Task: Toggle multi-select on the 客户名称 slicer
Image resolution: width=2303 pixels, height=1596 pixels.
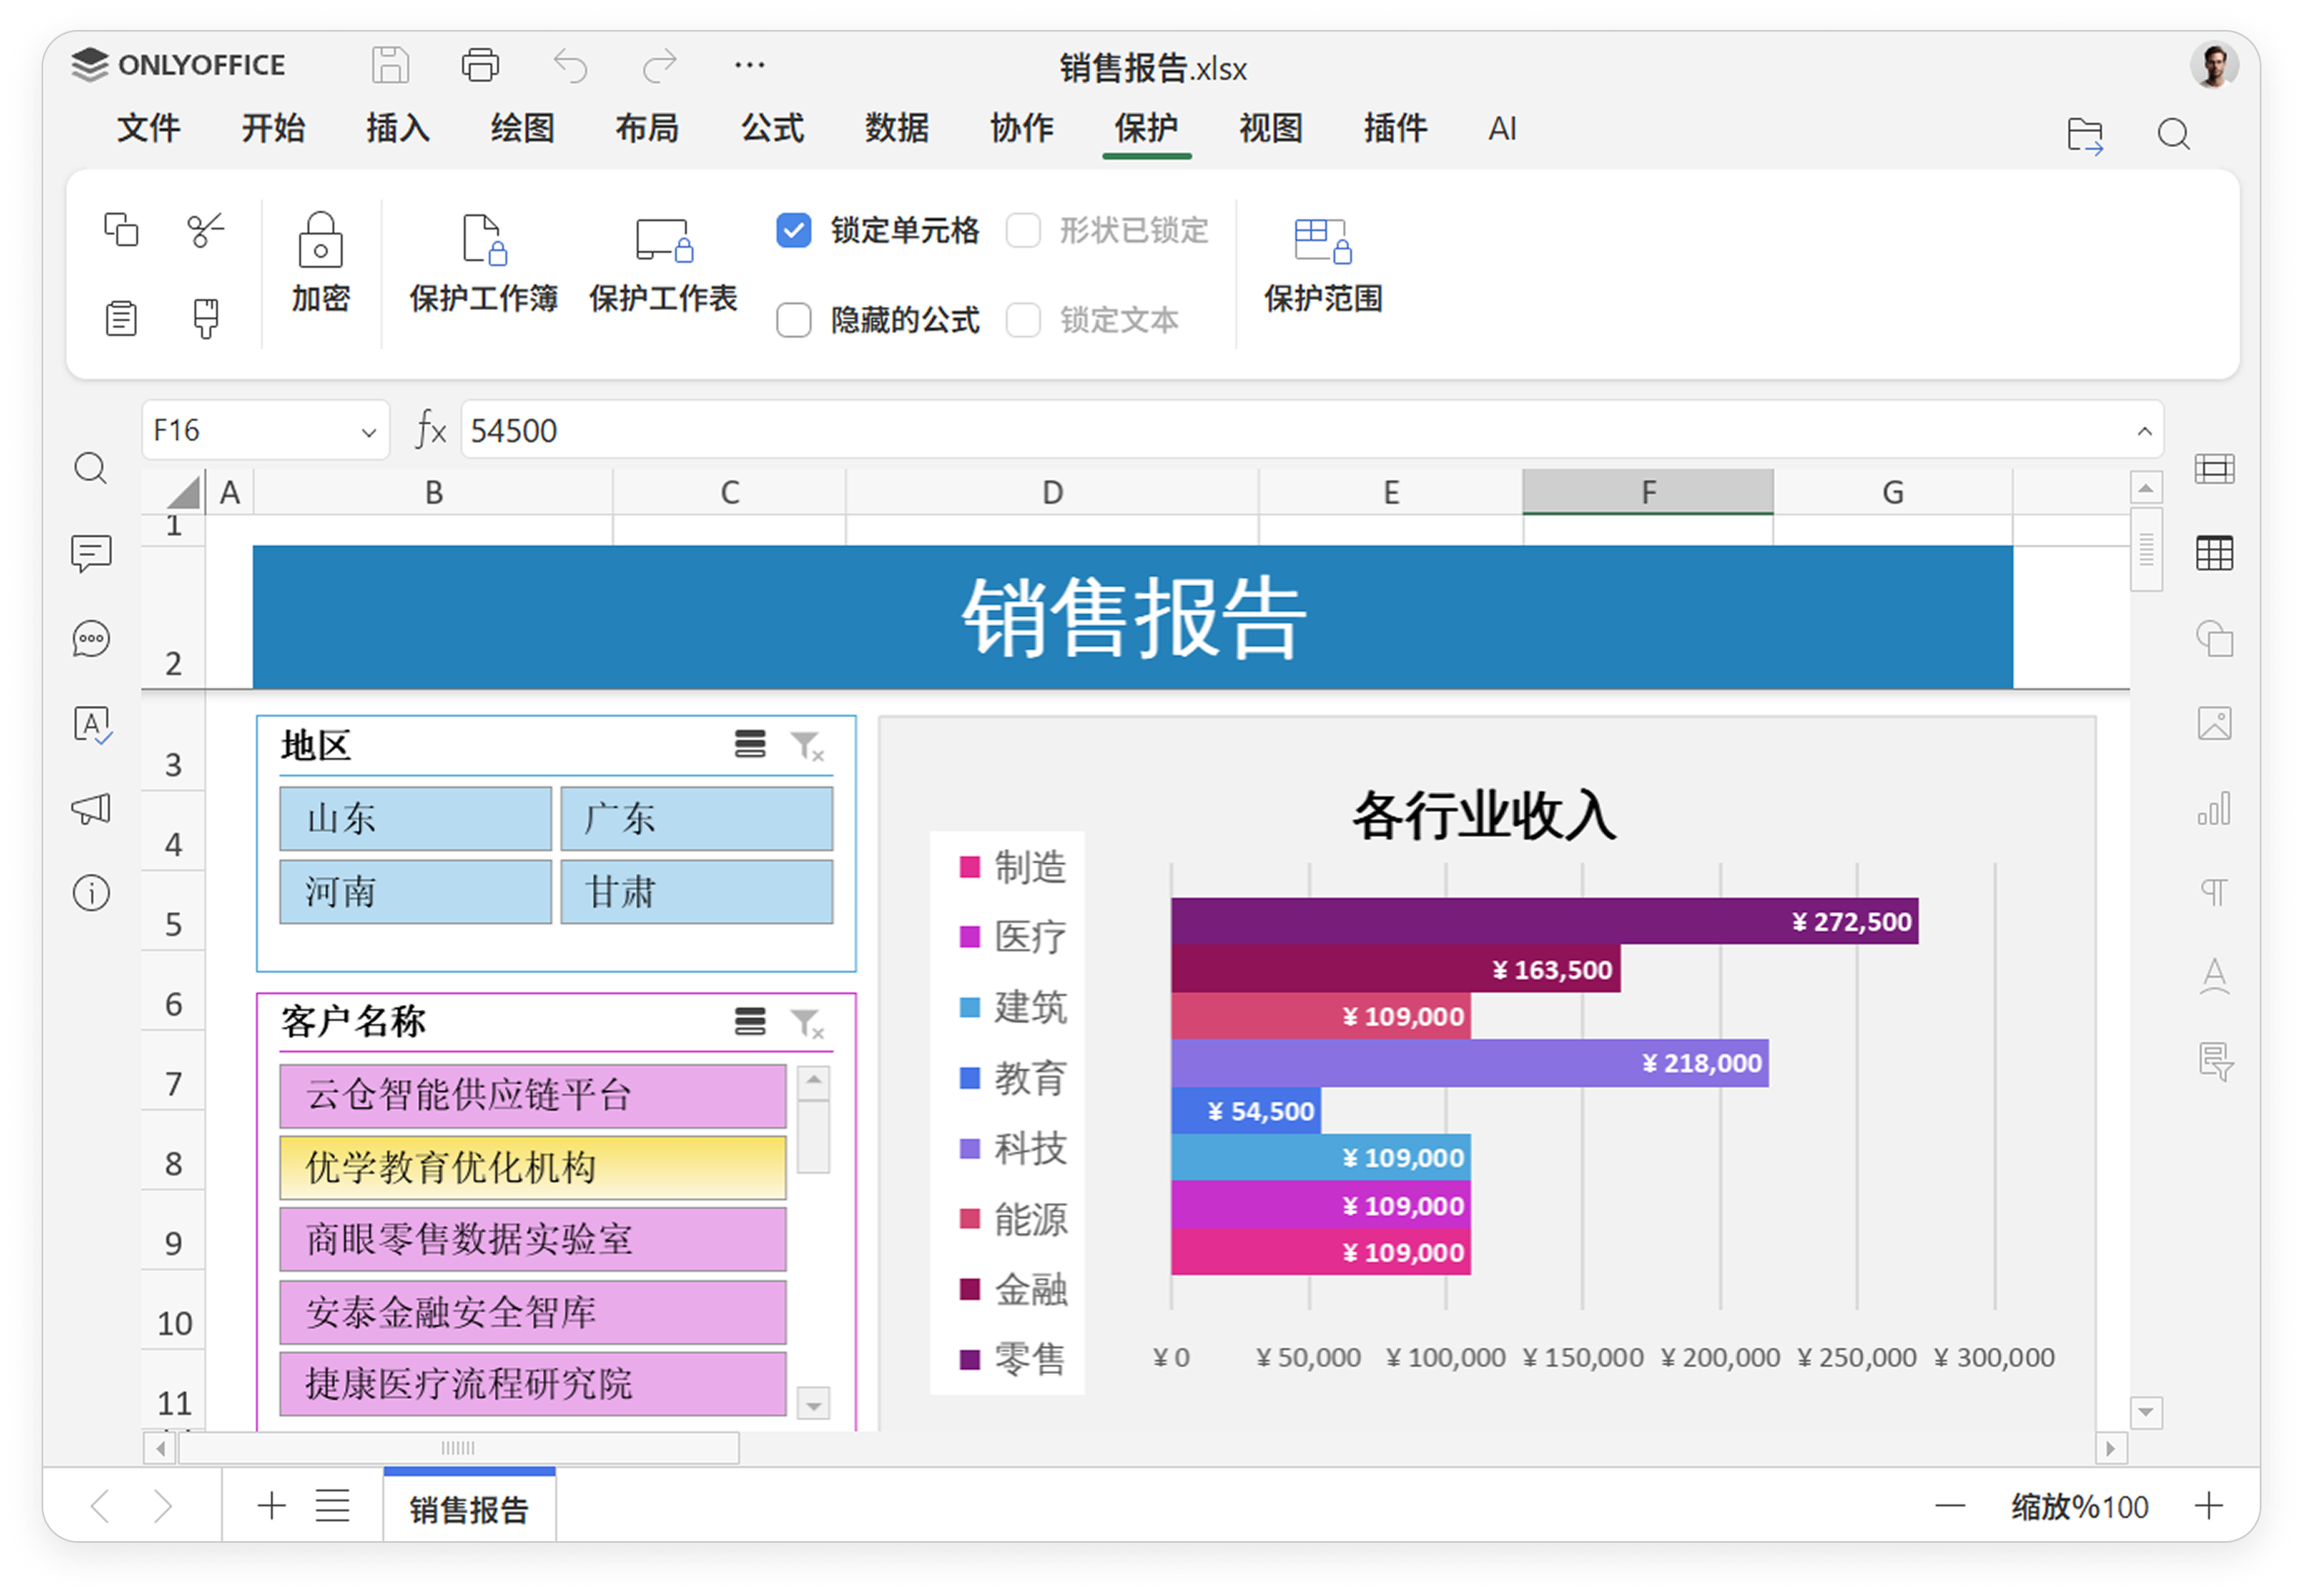Action: click(x=750, y=1022)
